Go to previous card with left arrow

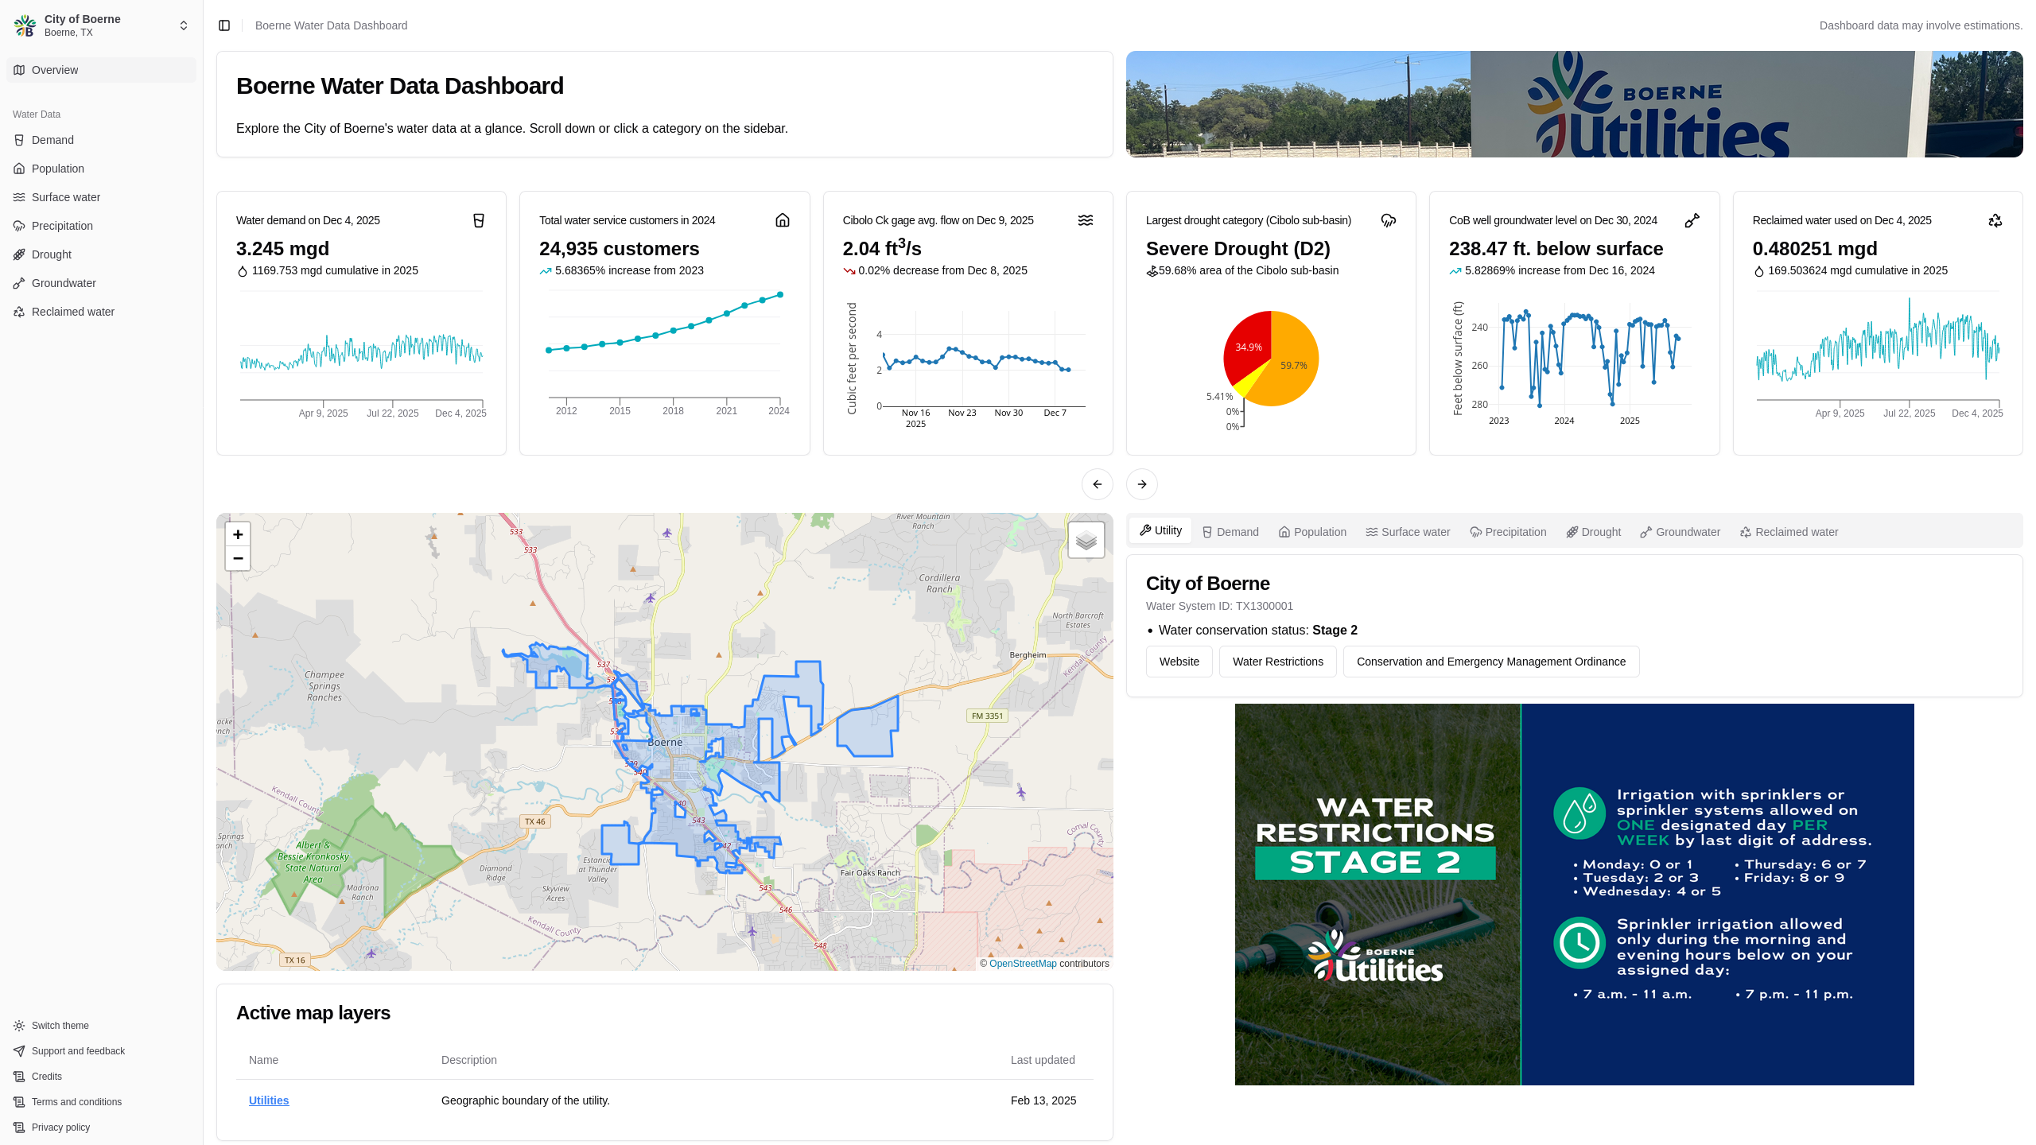click(1098, 484)
